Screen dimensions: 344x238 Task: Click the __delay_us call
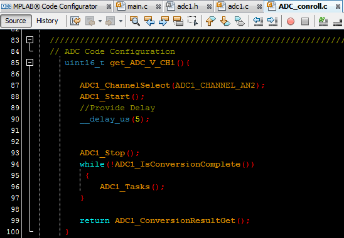tap(105, 120)
